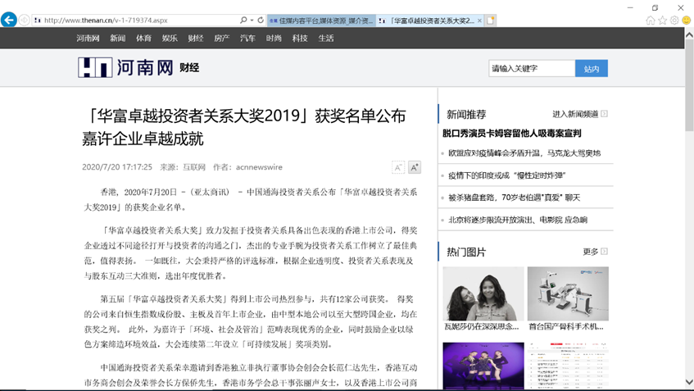The height and width of the screenshot is (391, 694).
Task: Click the author name acnnewswire
Action: click(x=259, y=167)
